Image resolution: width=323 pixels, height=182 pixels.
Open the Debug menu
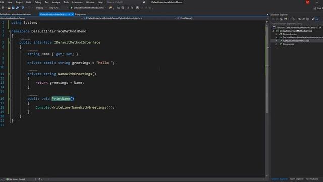tap(38, 2)
